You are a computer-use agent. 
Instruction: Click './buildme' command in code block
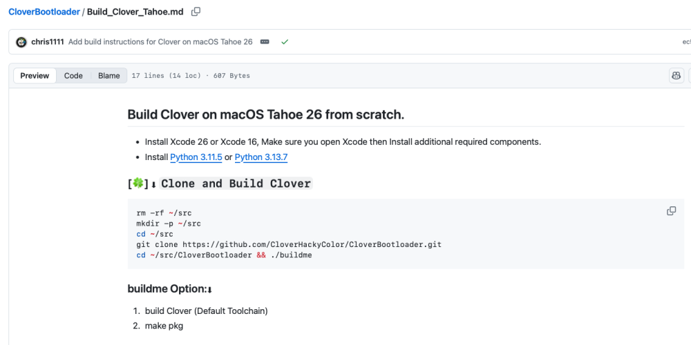tap(292, 255)
